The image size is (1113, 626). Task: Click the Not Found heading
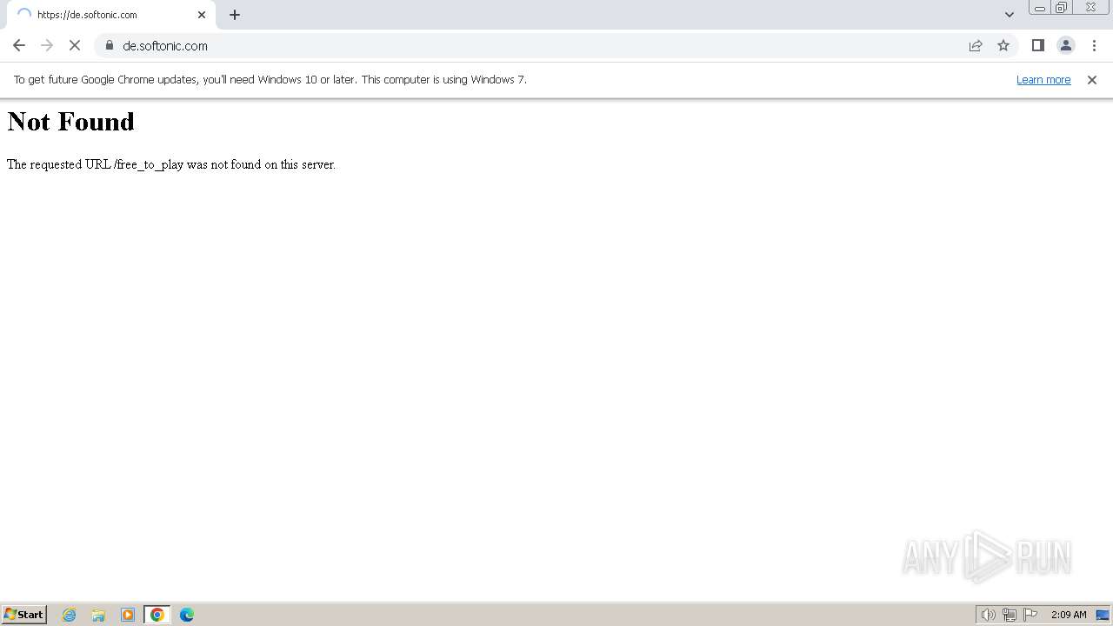(x=71, y=122)
